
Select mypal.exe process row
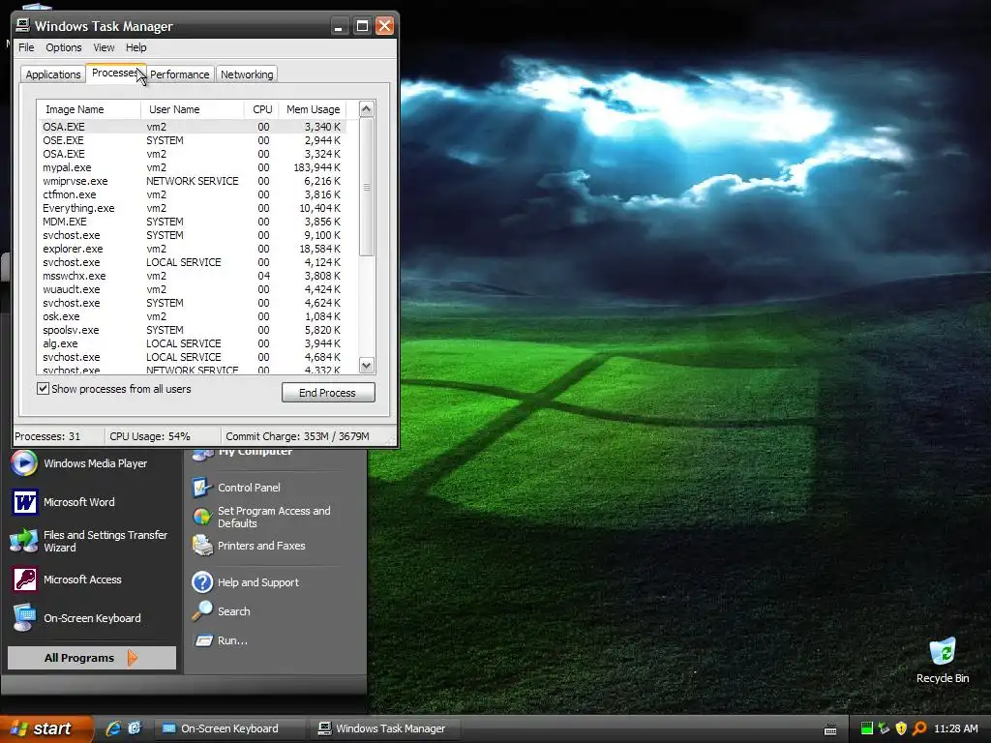[193, 167]
